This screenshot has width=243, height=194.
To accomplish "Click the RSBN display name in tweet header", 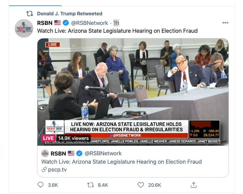I will click(45, 23).
